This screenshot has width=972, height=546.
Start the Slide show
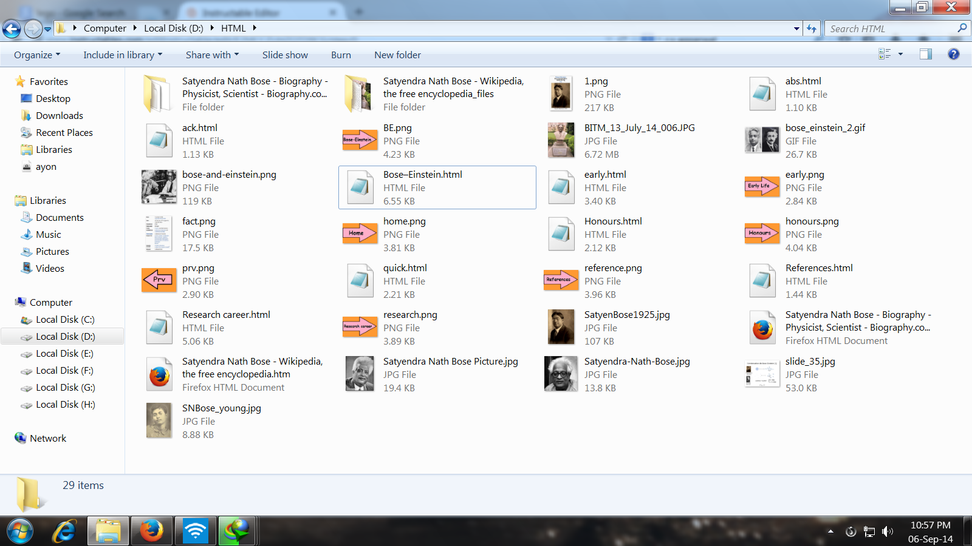click(285, 55)
